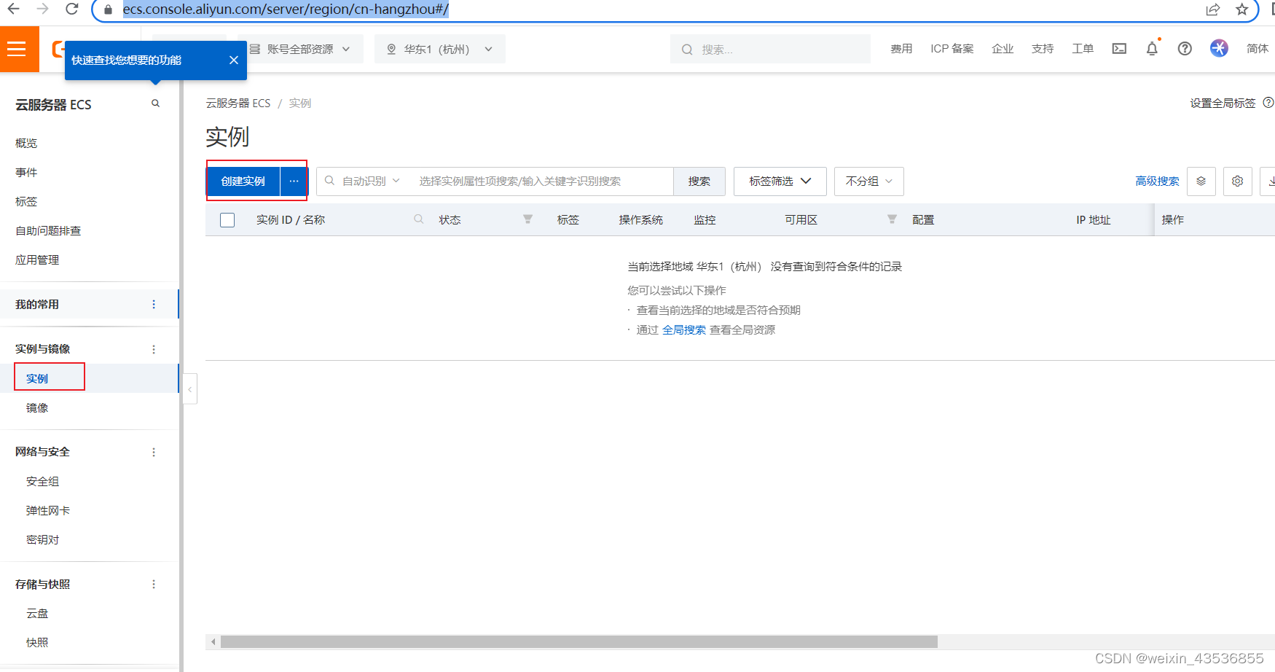Bookmark this page with the star icon
Screen dimensions: 1275x672
click(x=1241, y=9)
